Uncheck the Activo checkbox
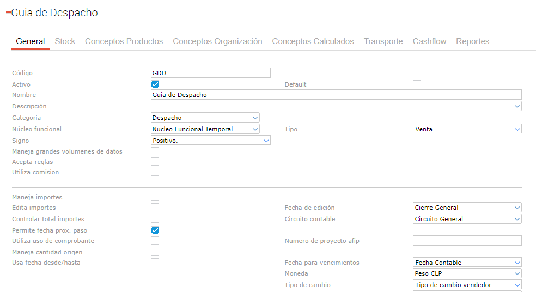This screenshot has height=292, width=536. click(x=155, y=84)
